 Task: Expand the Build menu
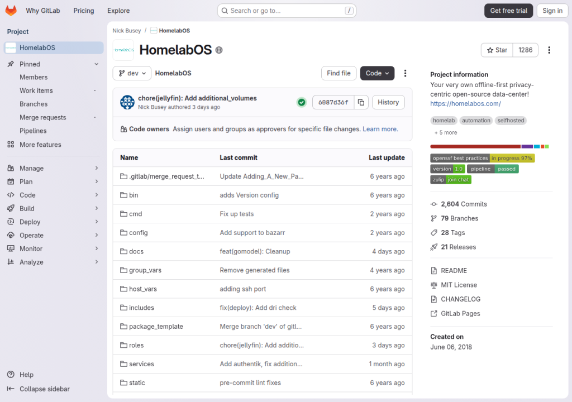click(x=54, y=209)
